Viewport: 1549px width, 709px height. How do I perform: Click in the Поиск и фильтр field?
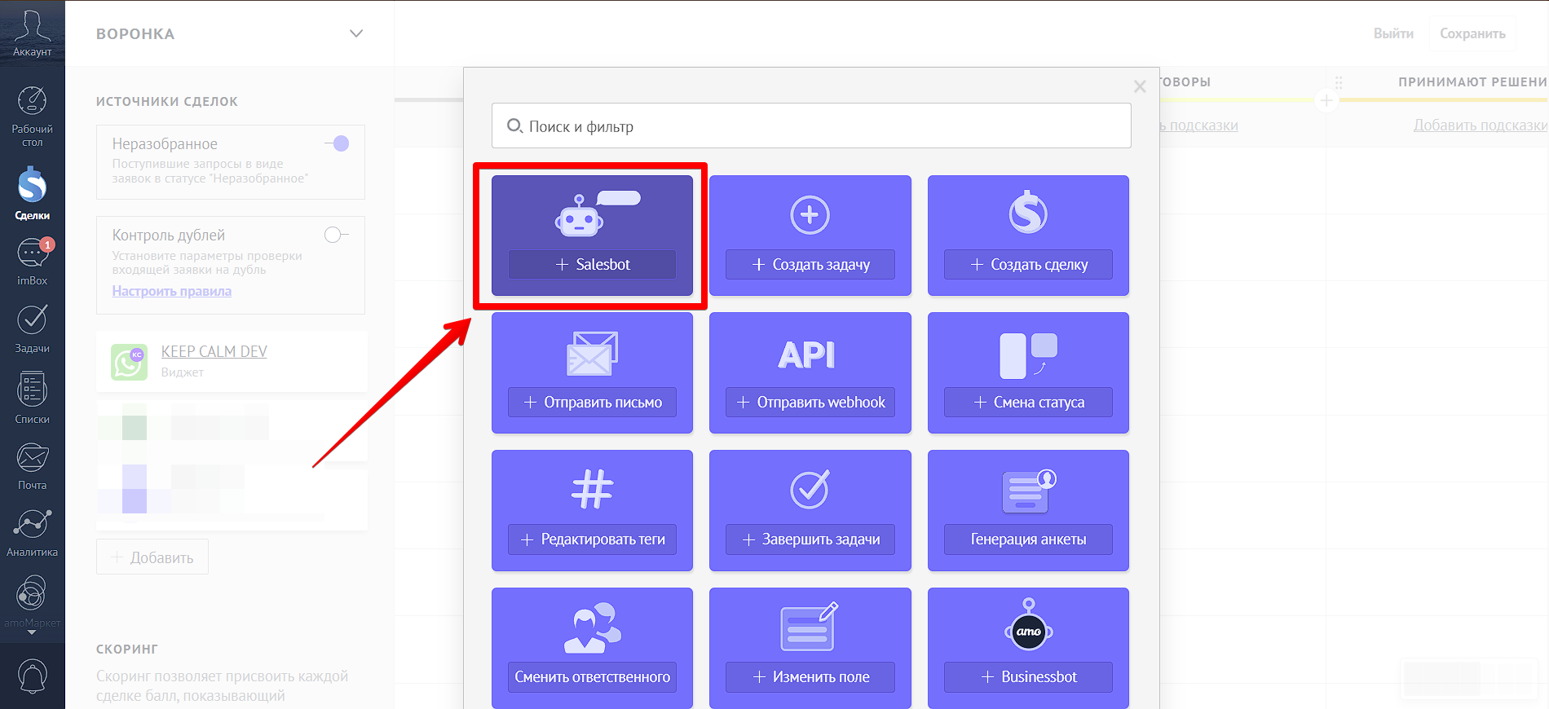pyautogui.click(x=811, y=126)
